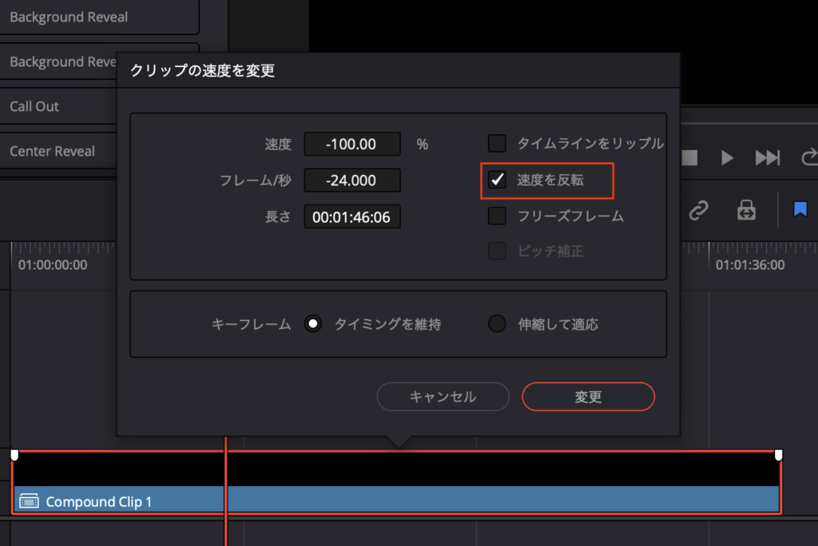Toggle the position lock icon
818x546 pixels.
click(x=746, y=211)
